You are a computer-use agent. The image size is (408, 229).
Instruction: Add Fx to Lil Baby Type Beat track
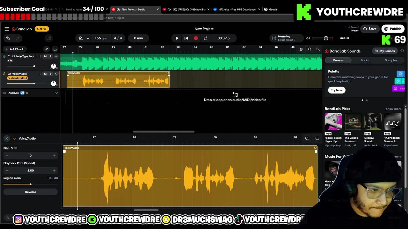pyautogui.click(x=10, y=61)
